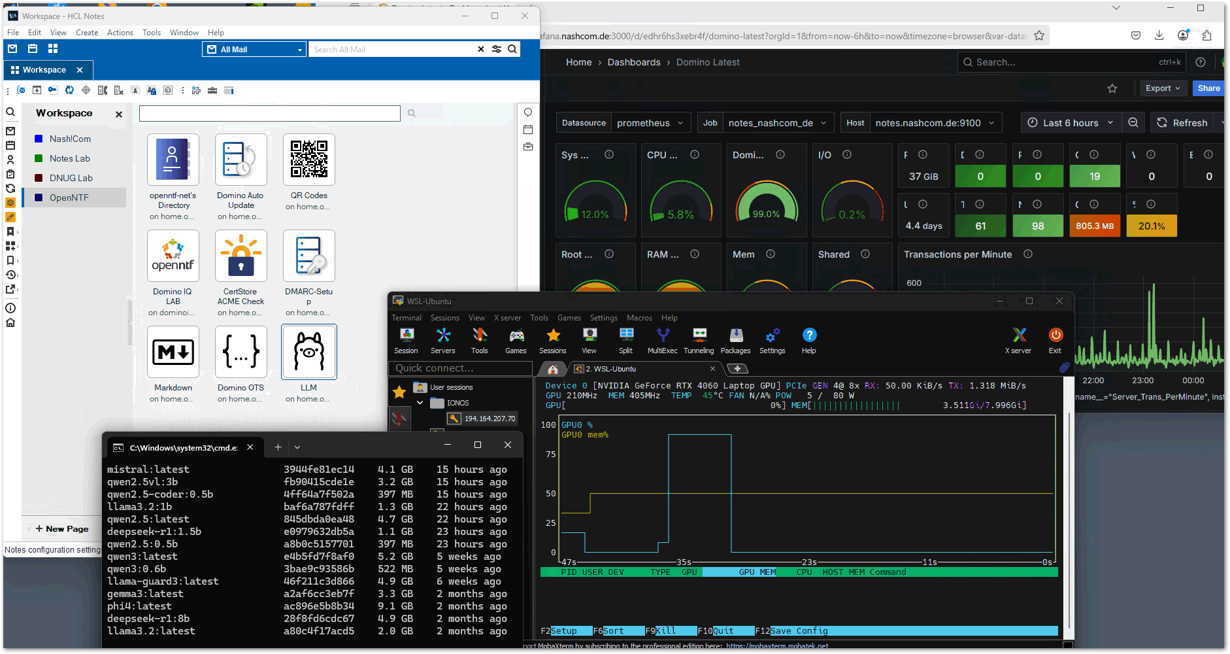Click the X server icon
Viewport: 1230px width, 654px height.
click(x=1019, y=340)
